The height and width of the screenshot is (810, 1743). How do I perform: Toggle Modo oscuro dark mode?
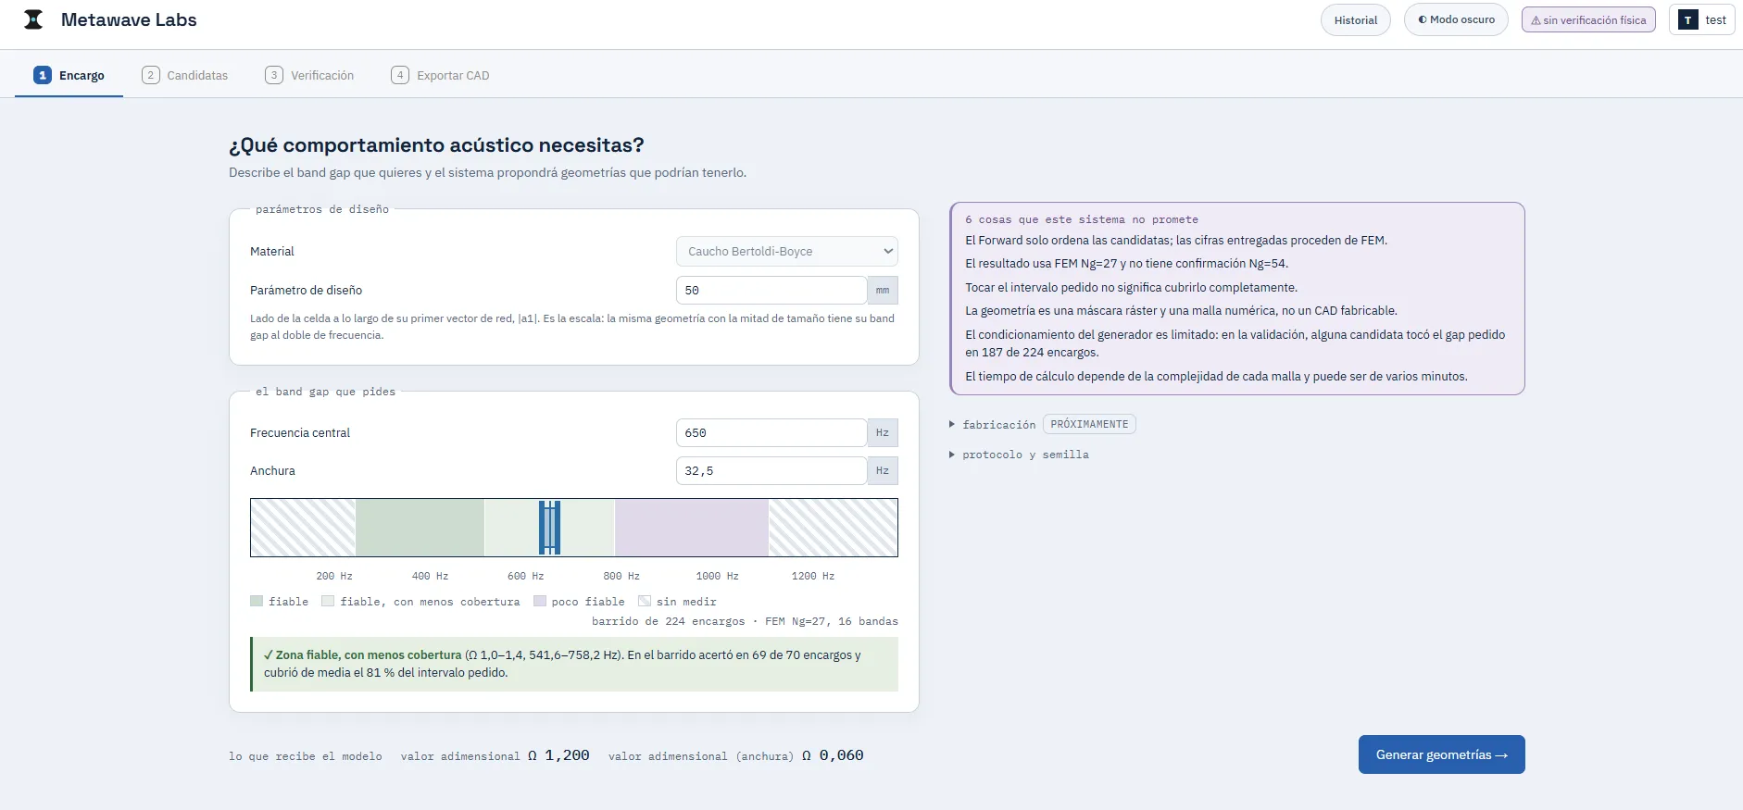click(x=1456, y=19)
